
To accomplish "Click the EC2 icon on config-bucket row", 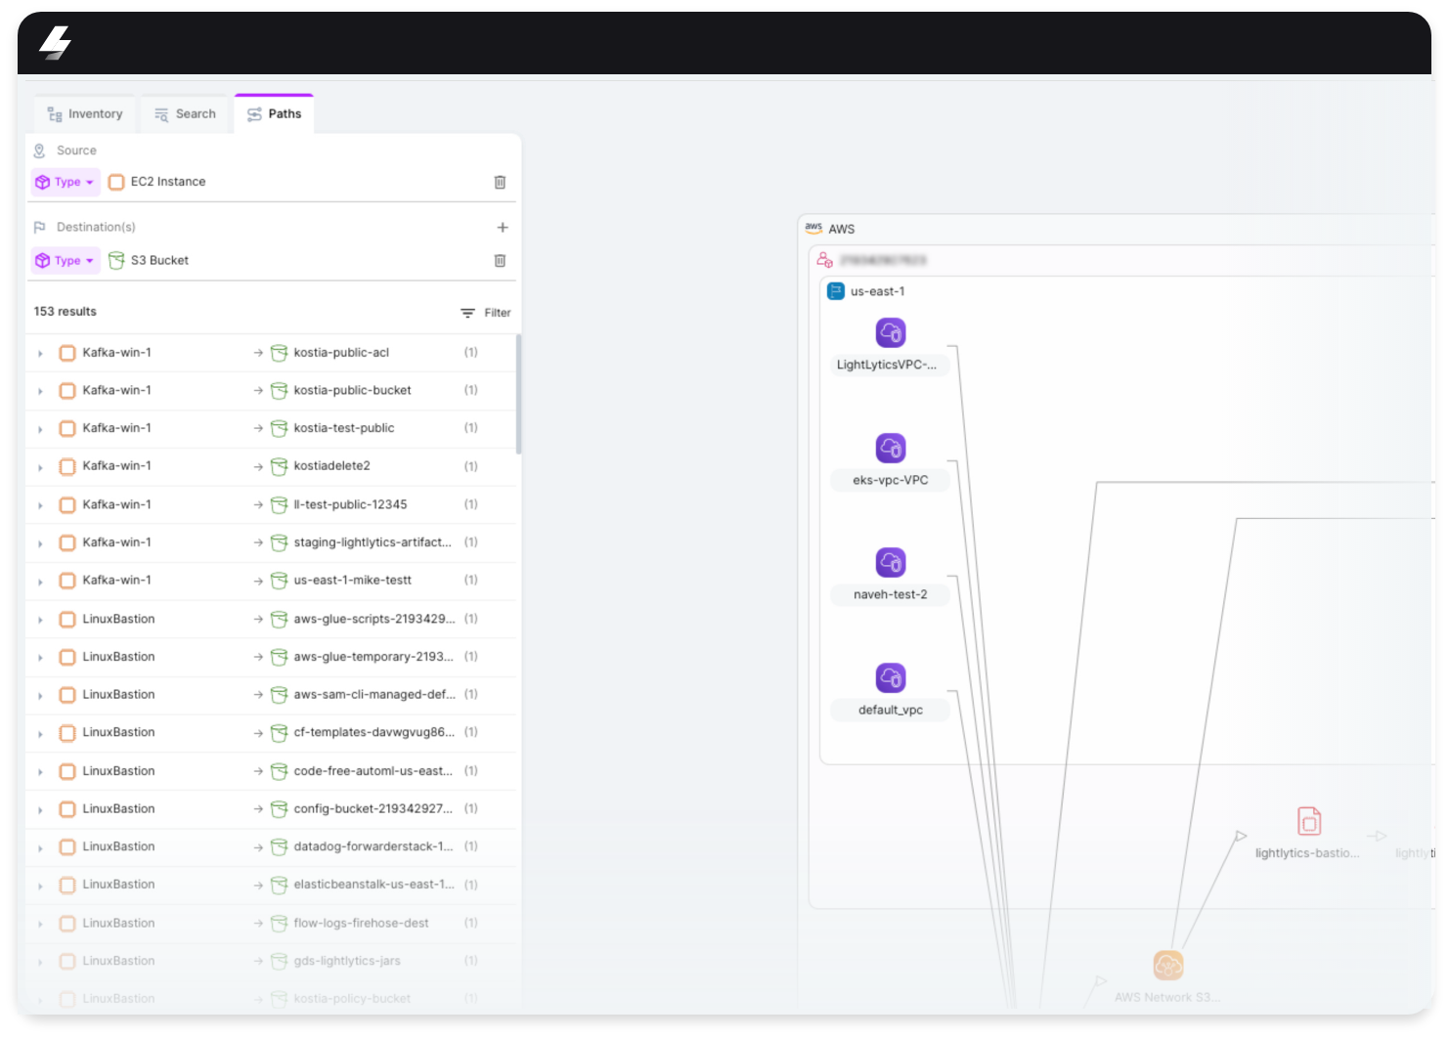I will pyautogui.click(x=67, y=810).
